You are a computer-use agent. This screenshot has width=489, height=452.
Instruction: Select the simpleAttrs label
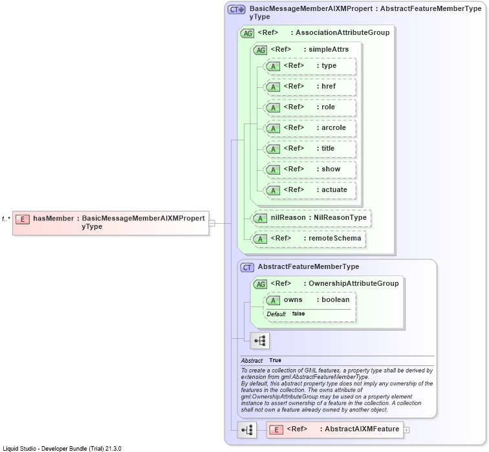tap(329, 49)
